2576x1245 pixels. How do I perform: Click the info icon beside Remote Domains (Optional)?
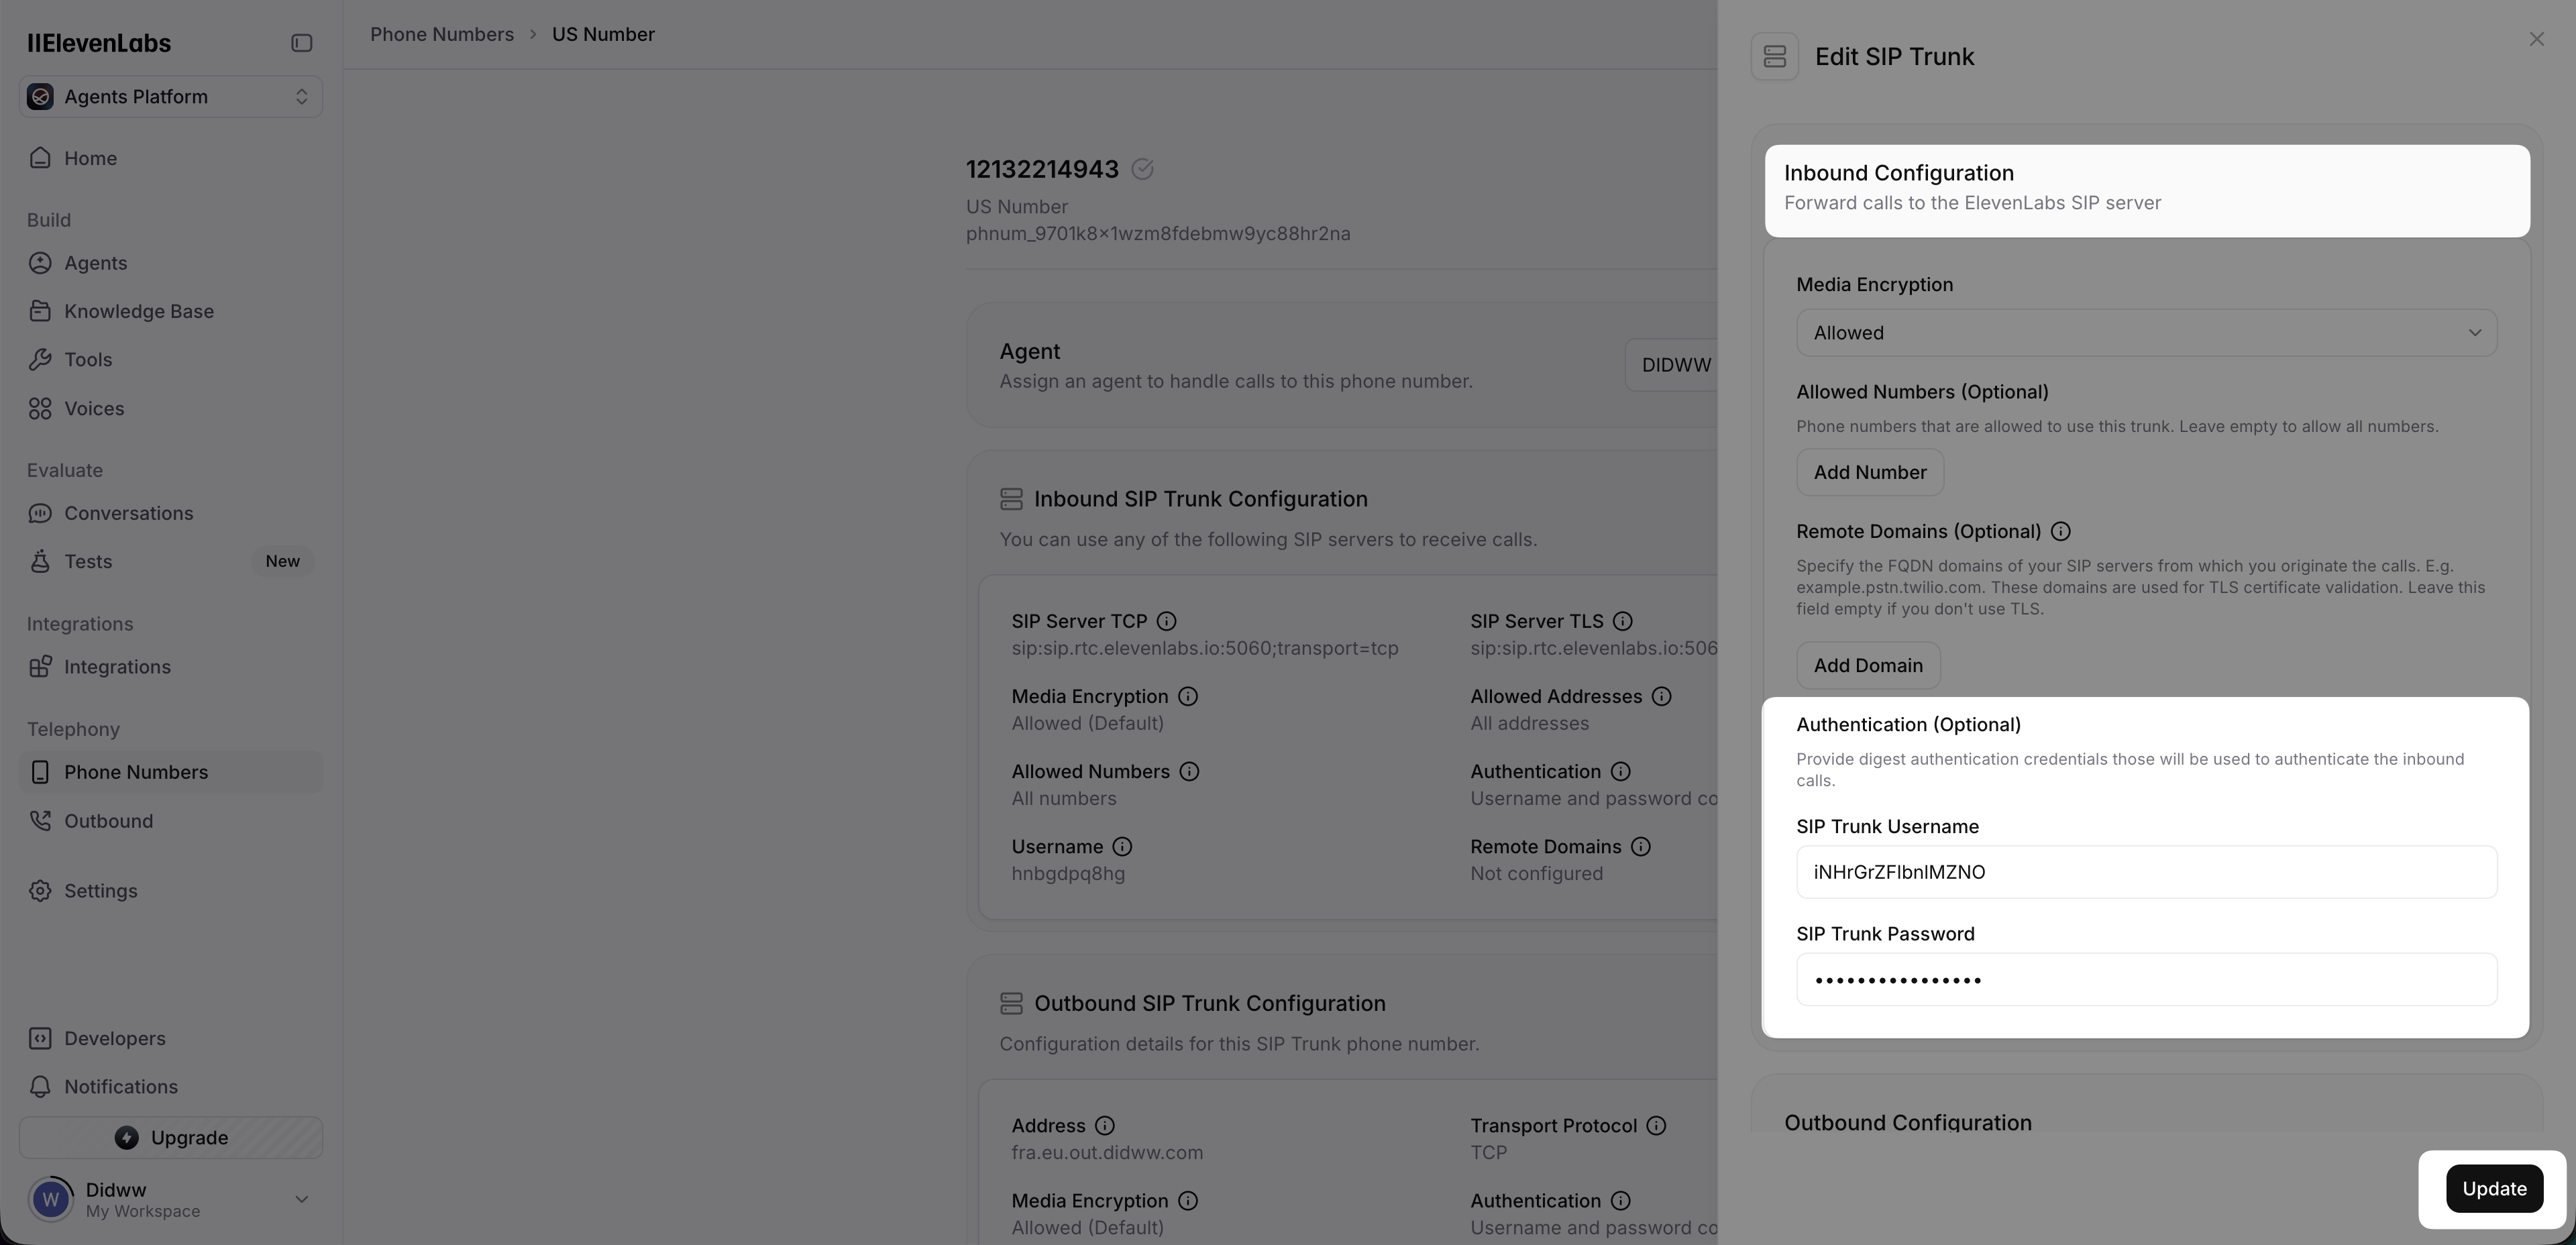2060,532
